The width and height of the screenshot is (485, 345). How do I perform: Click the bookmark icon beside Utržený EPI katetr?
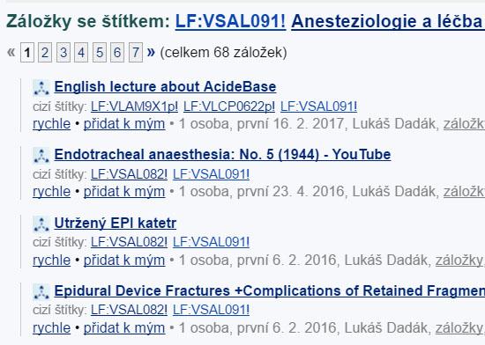(41, 224)
